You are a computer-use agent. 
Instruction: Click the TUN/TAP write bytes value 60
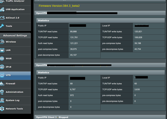point(136,84)
